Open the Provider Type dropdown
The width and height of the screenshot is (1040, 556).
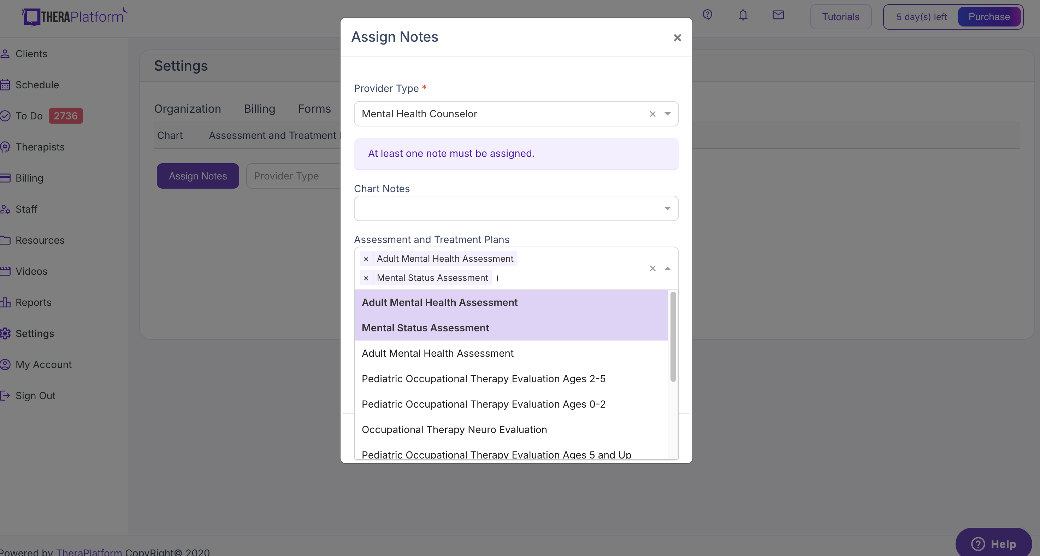click(668, 114)
